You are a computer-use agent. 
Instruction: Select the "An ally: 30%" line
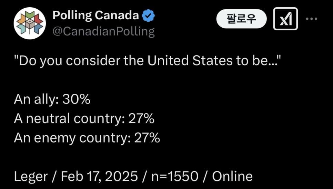(x=52, y=100)
